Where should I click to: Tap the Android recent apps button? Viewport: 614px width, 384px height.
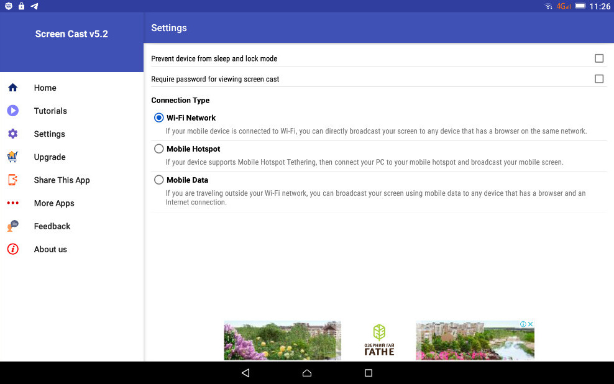(369, 373)
